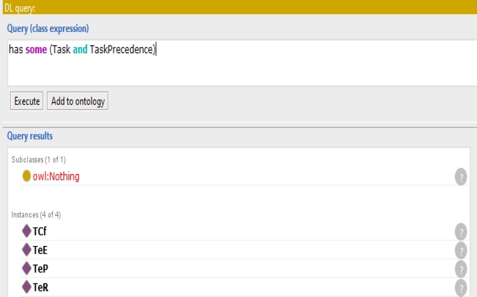The width and height of the screenshot is (477, 297).
Task: Click the purple diamond icon next to TCf
Action: point(26,230)
